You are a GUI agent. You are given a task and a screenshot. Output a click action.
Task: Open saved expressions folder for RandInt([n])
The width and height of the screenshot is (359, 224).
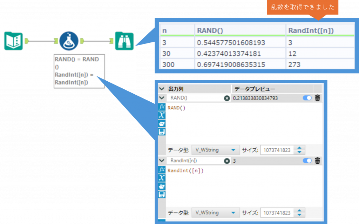tap(162, 186)
